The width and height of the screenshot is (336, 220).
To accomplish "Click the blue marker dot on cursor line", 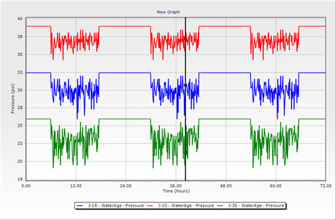I will coord(185,85).
